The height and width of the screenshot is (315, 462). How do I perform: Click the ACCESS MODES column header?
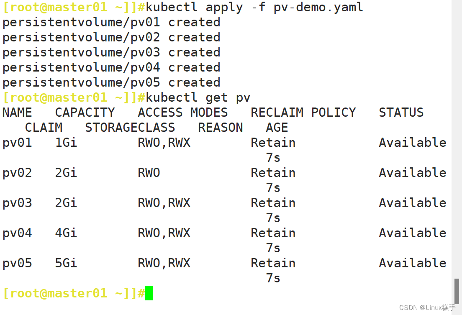[x=183, y=113]
